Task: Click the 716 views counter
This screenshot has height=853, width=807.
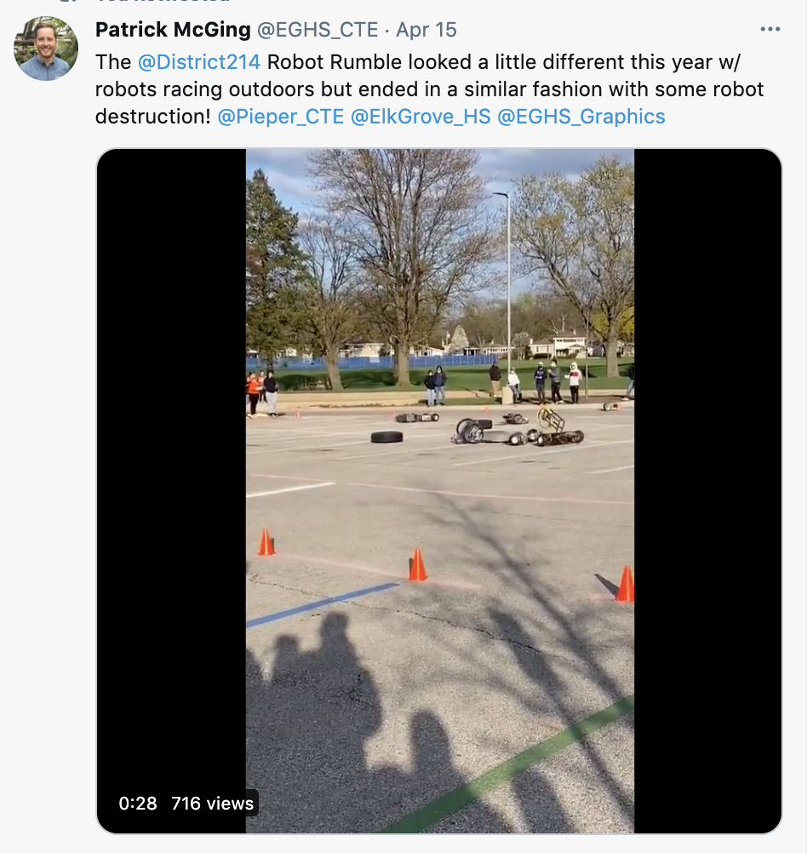Action: 212,804
